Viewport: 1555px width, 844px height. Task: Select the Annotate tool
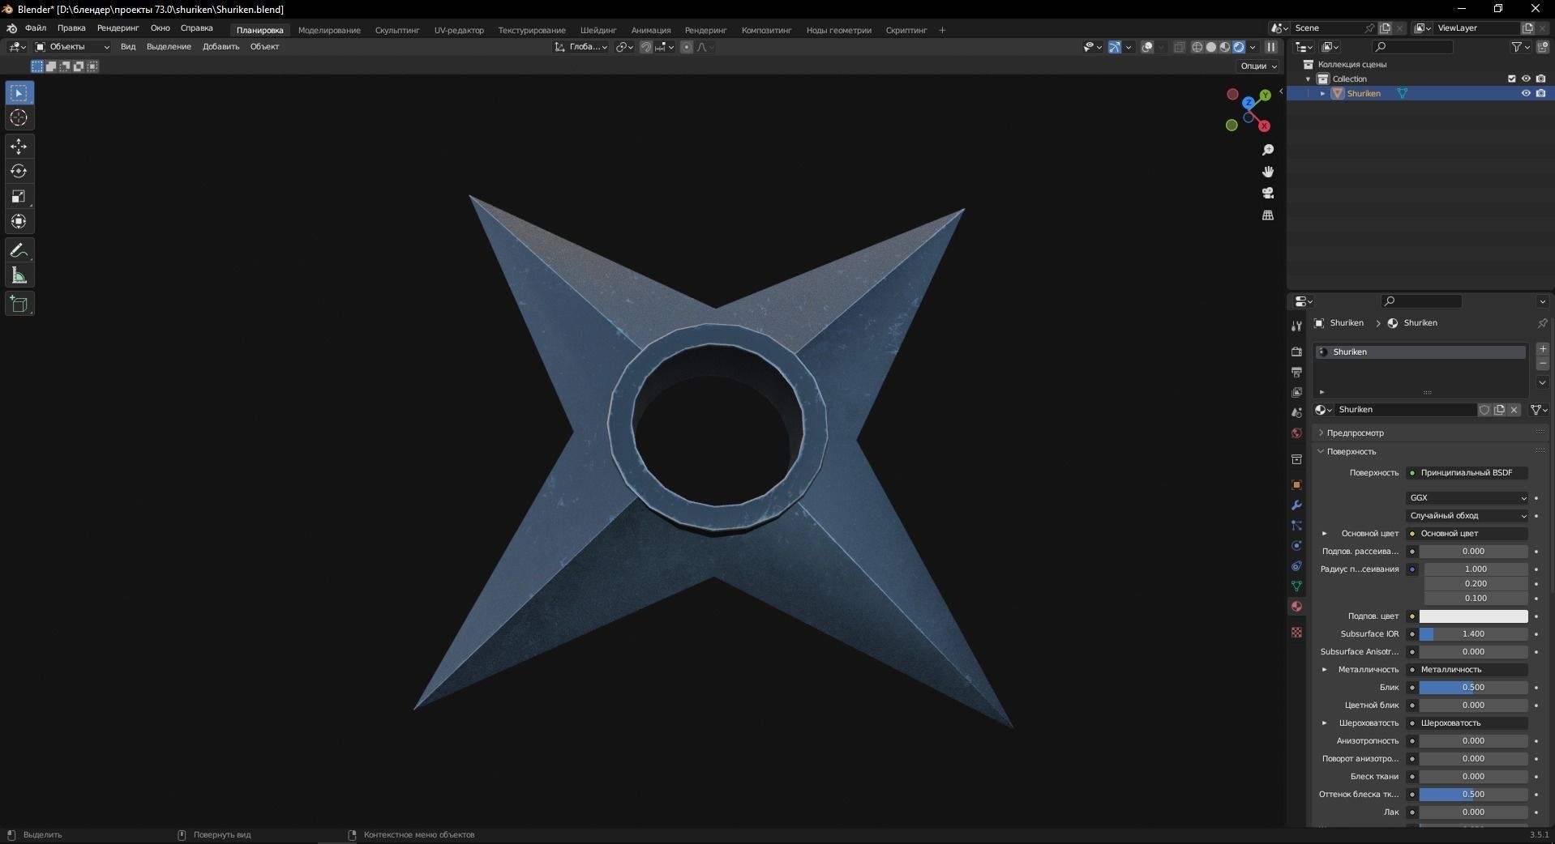coord(19,250)
